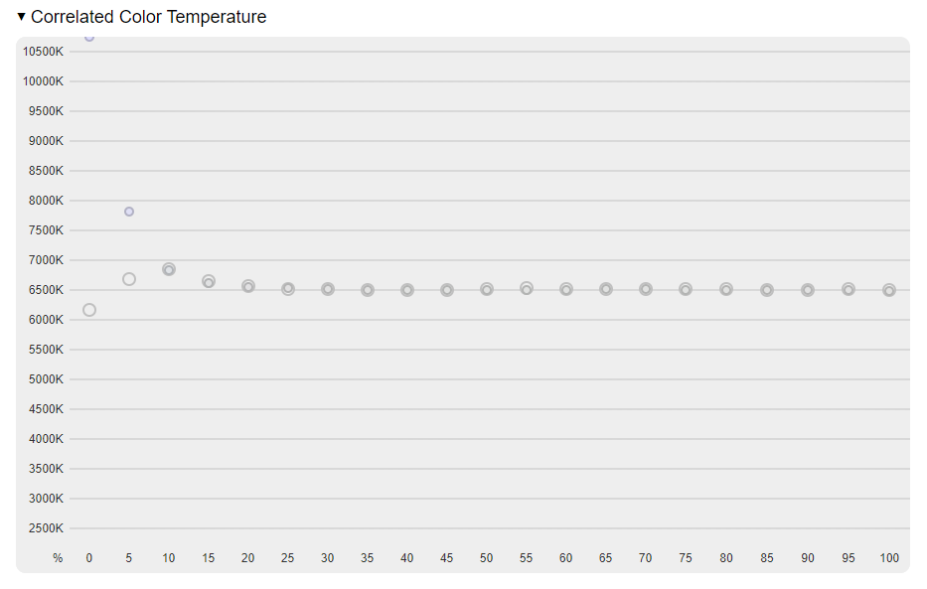This screenshot has width=927, height=589.
Task: Click the data point at 15%
Action: [209, 282]
